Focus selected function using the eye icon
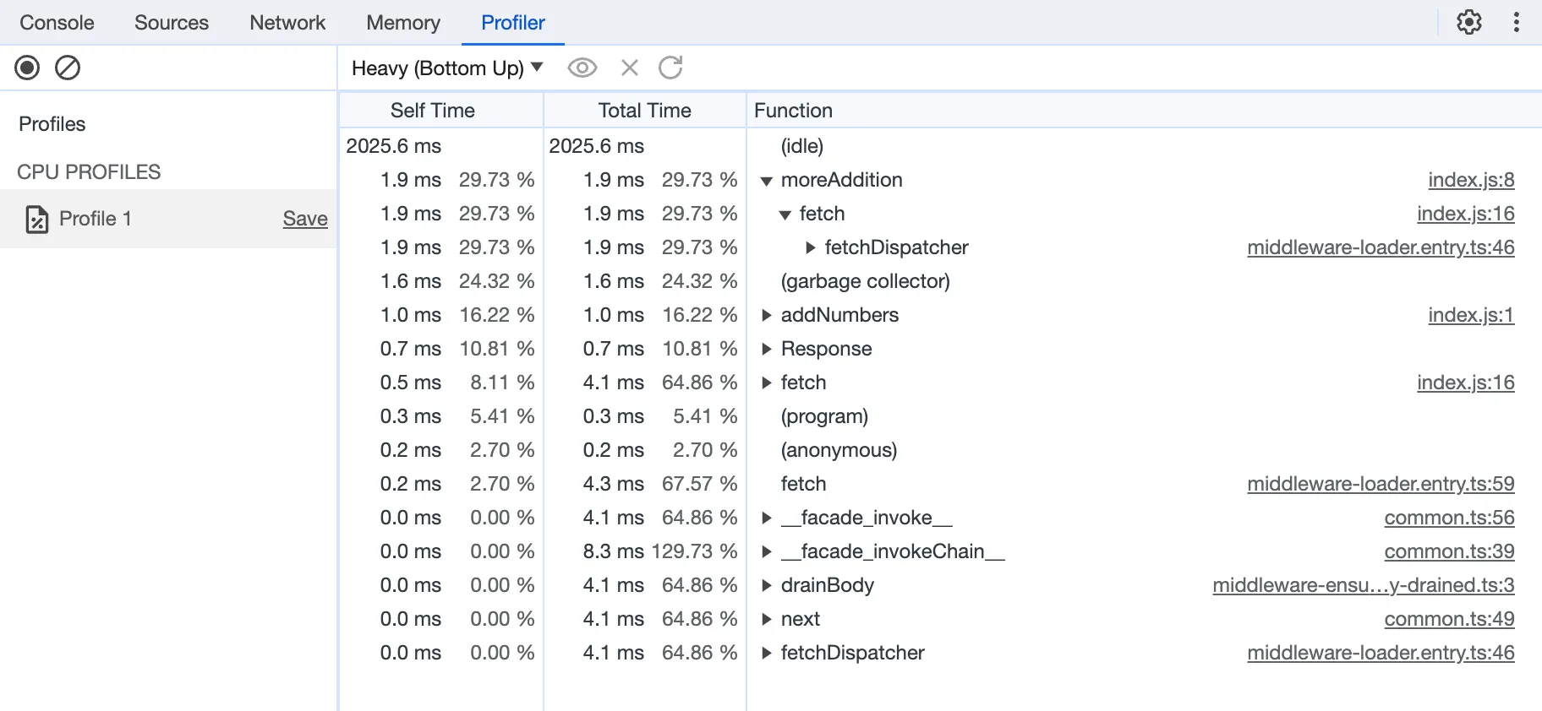 click(582, 68)
